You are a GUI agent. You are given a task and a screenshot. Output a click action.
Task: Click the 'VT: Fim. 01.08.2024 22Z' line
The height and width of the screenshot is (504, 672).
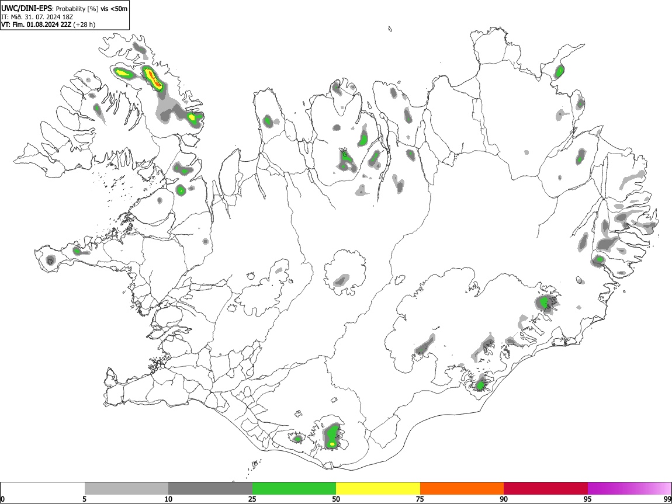36,25
